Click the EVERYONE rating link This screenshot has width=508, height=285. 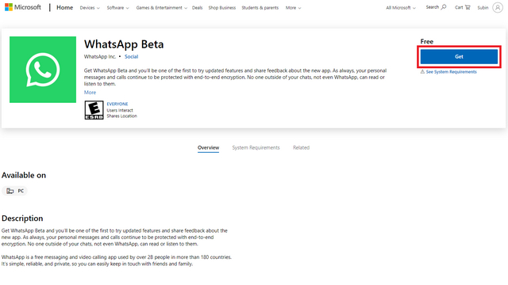click(117, 104)
